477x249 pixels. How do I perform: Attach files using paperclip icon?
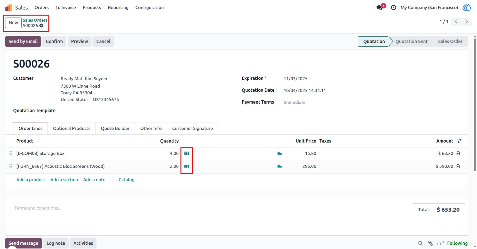[430, 243]
